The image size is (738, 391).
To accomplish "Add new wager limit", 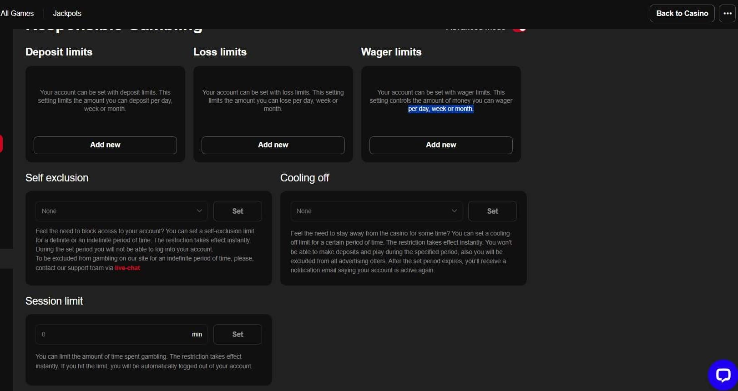I will [x=440, y=145].
